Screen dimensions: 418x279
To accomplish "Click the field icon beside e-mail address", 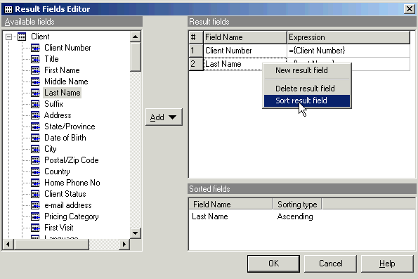I will click(x=35, y=205).
